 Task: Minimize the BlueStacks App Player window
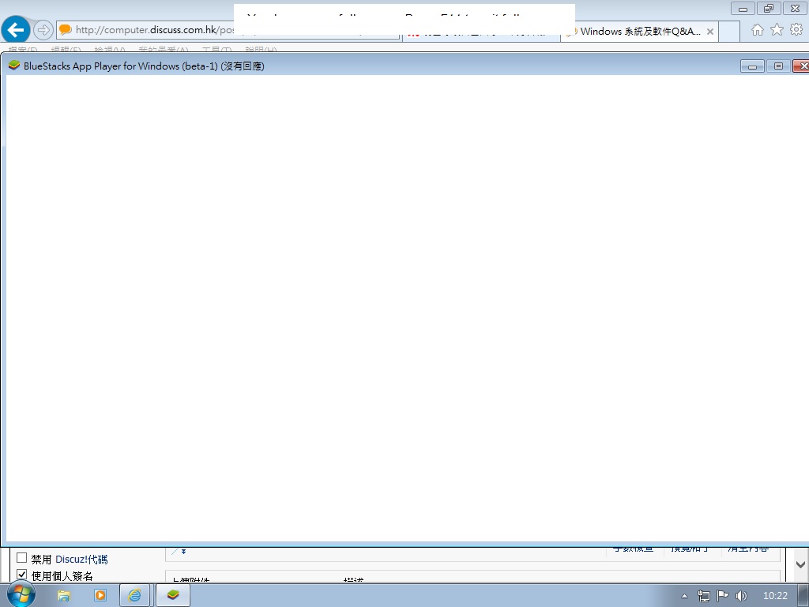tap(752, 66)
